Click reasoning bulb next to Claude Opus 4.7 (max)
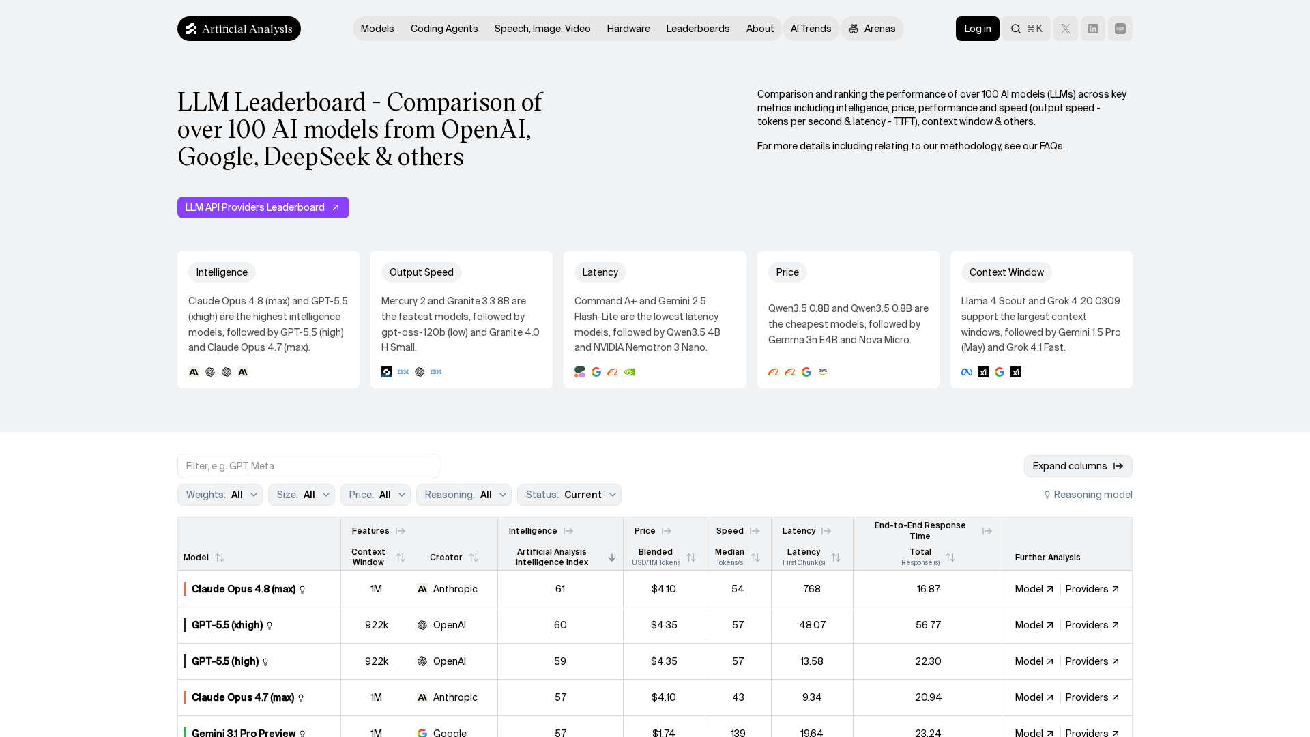Image resolution: width=1310 pixels, height=737 pixels. pyautogui.click(x=301, y=698)
